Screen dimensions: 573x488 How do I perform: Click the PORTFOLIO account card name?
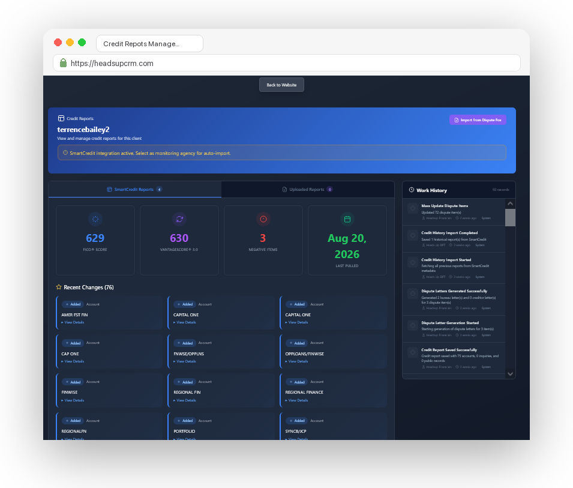pyautogui.click(x=184, y=432)
